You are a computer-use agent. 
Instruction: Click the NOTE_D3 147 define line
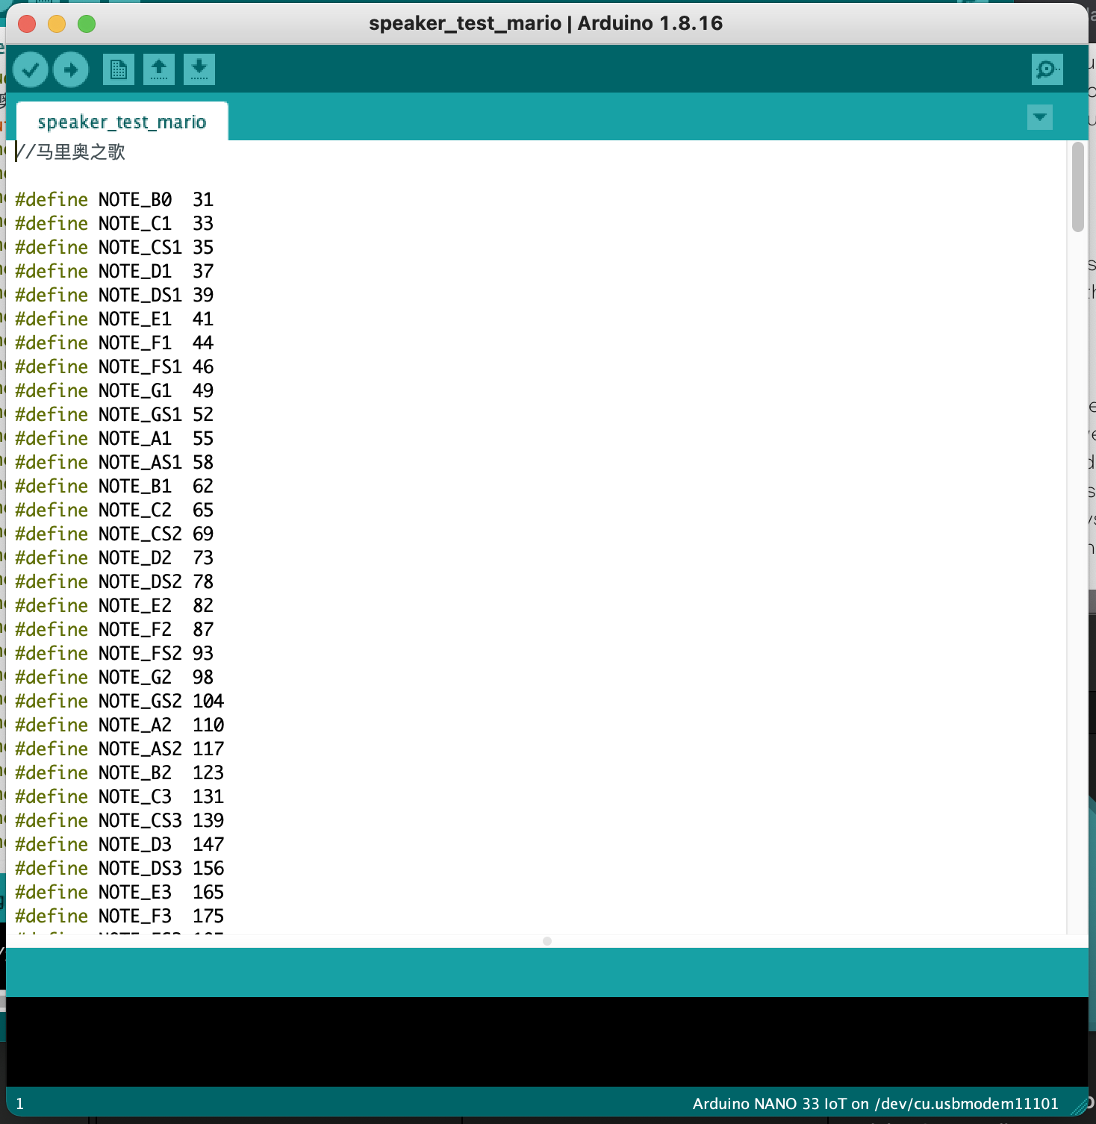click(x=119, y=844)
